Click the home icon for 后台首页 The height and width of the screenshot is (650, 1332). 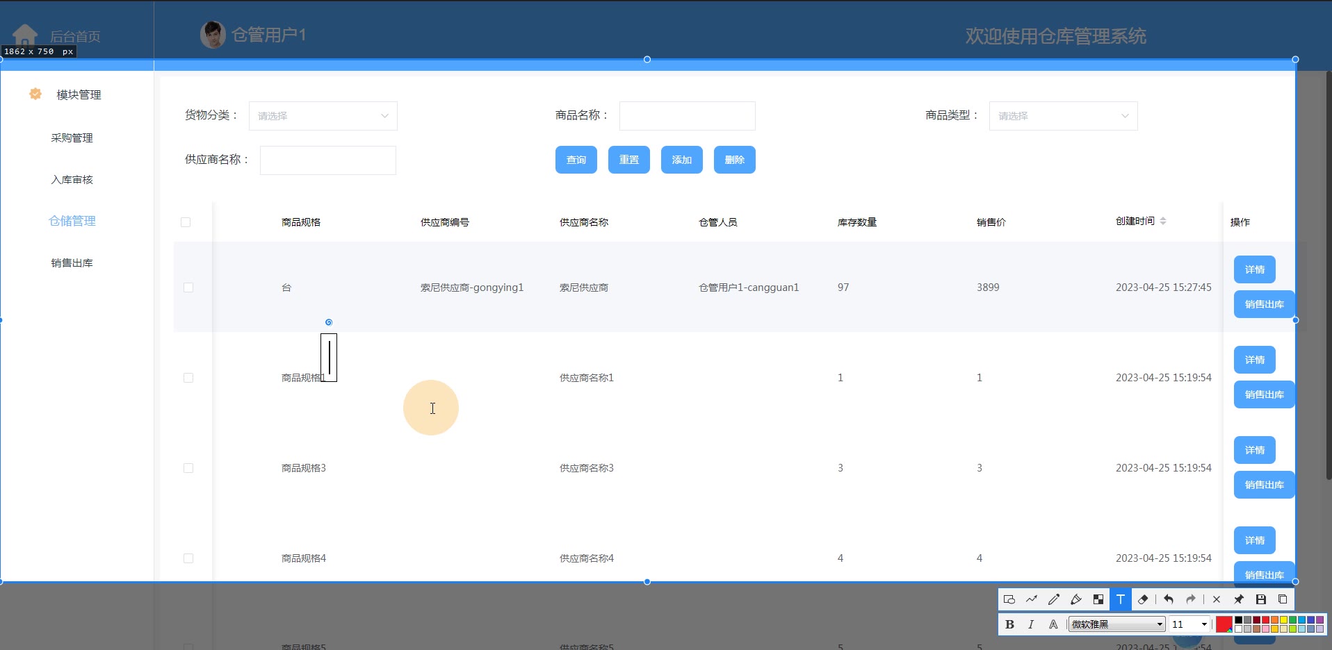[x=25, y=35]
